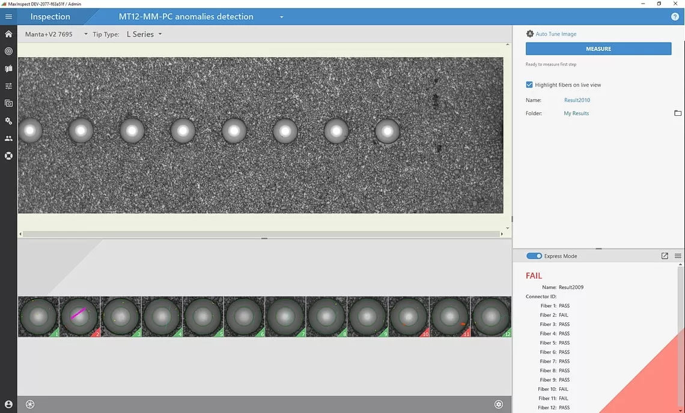Screen dimensions: 685x413
Task: Click the 'Fiber 11: FAIL' result row
Action: [x=553, y=398]
